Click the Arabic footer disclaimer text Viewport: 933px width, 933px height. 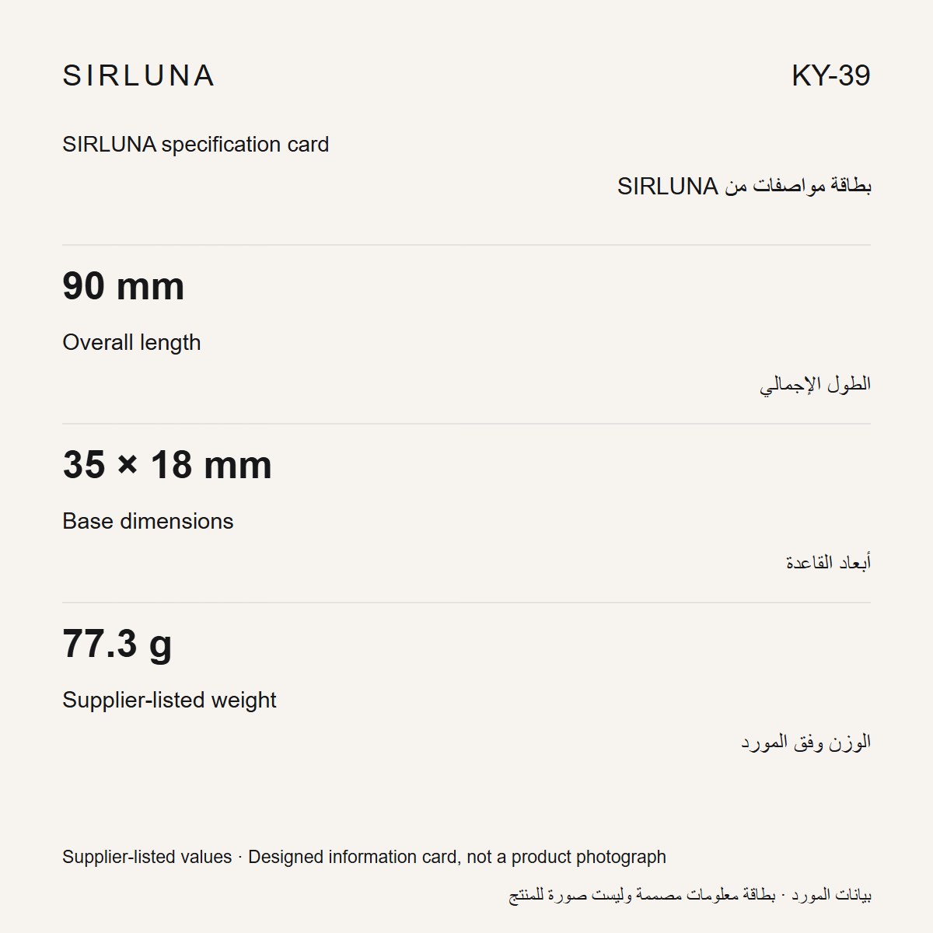(x=690, y=895)
